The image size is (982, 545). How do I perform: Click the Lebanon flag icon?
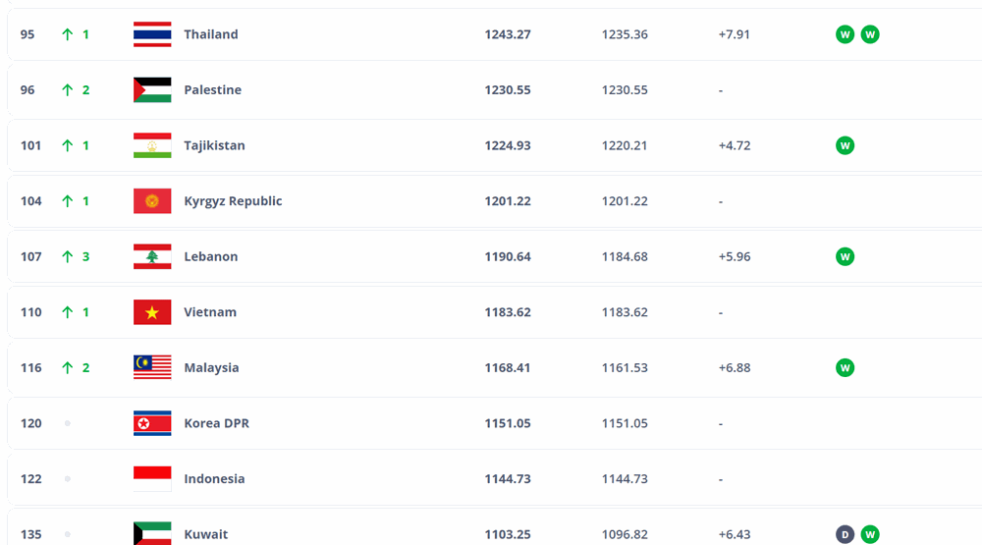(x=152, y=256)
